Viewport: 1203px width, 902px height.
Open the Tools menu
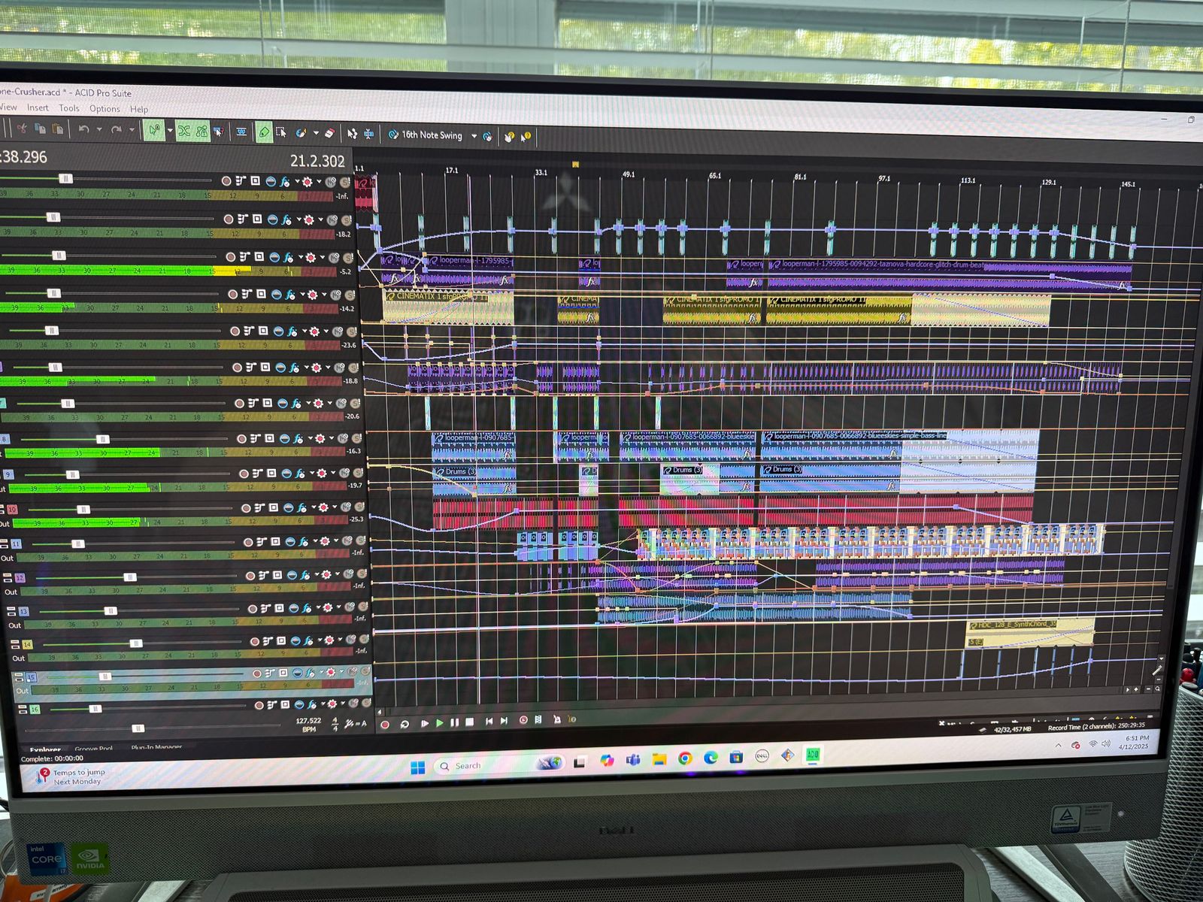pyautogui.click(x=69, y=108)
